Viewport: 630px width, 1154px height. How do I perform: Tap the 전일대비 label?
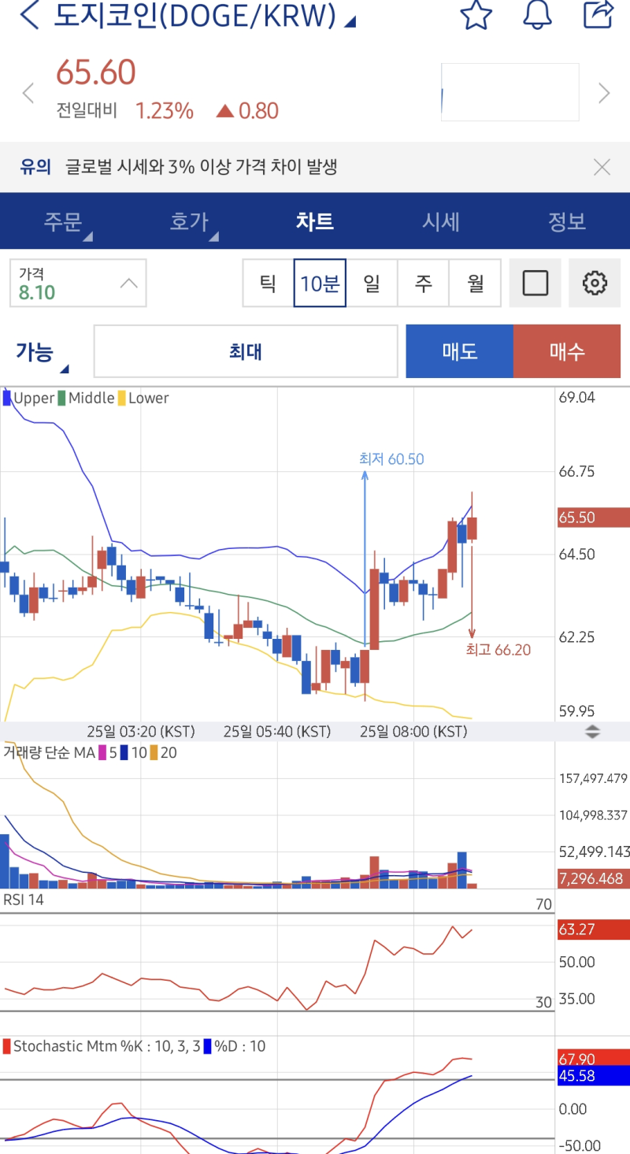click(x=87, y=110)
